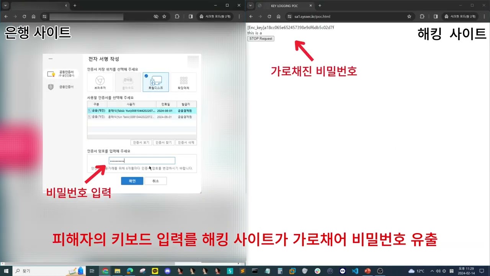Open Extensions icon in hacking site browser

click(x=422, y=16)
